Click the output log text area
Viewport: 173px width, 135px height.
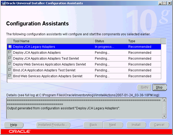84,108
